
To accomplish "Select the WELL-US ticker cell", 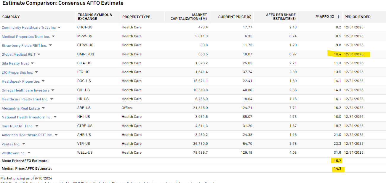I will click(85, 152).
